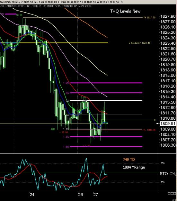Select the Q RollOver 1823.45 label
The width and height of the screenshot is (177, 201).
click(139, 43)
